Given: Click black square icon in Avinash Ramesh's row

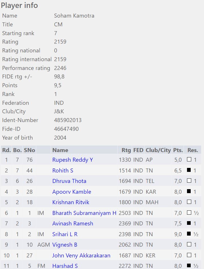Looking at the screenshot, I should pyautogui.click(x=189, y=223).
